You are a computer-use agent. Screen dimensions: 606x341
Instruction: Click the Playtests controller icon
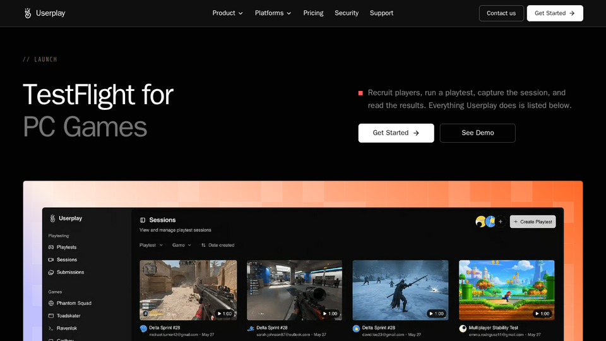pos(51,247)
